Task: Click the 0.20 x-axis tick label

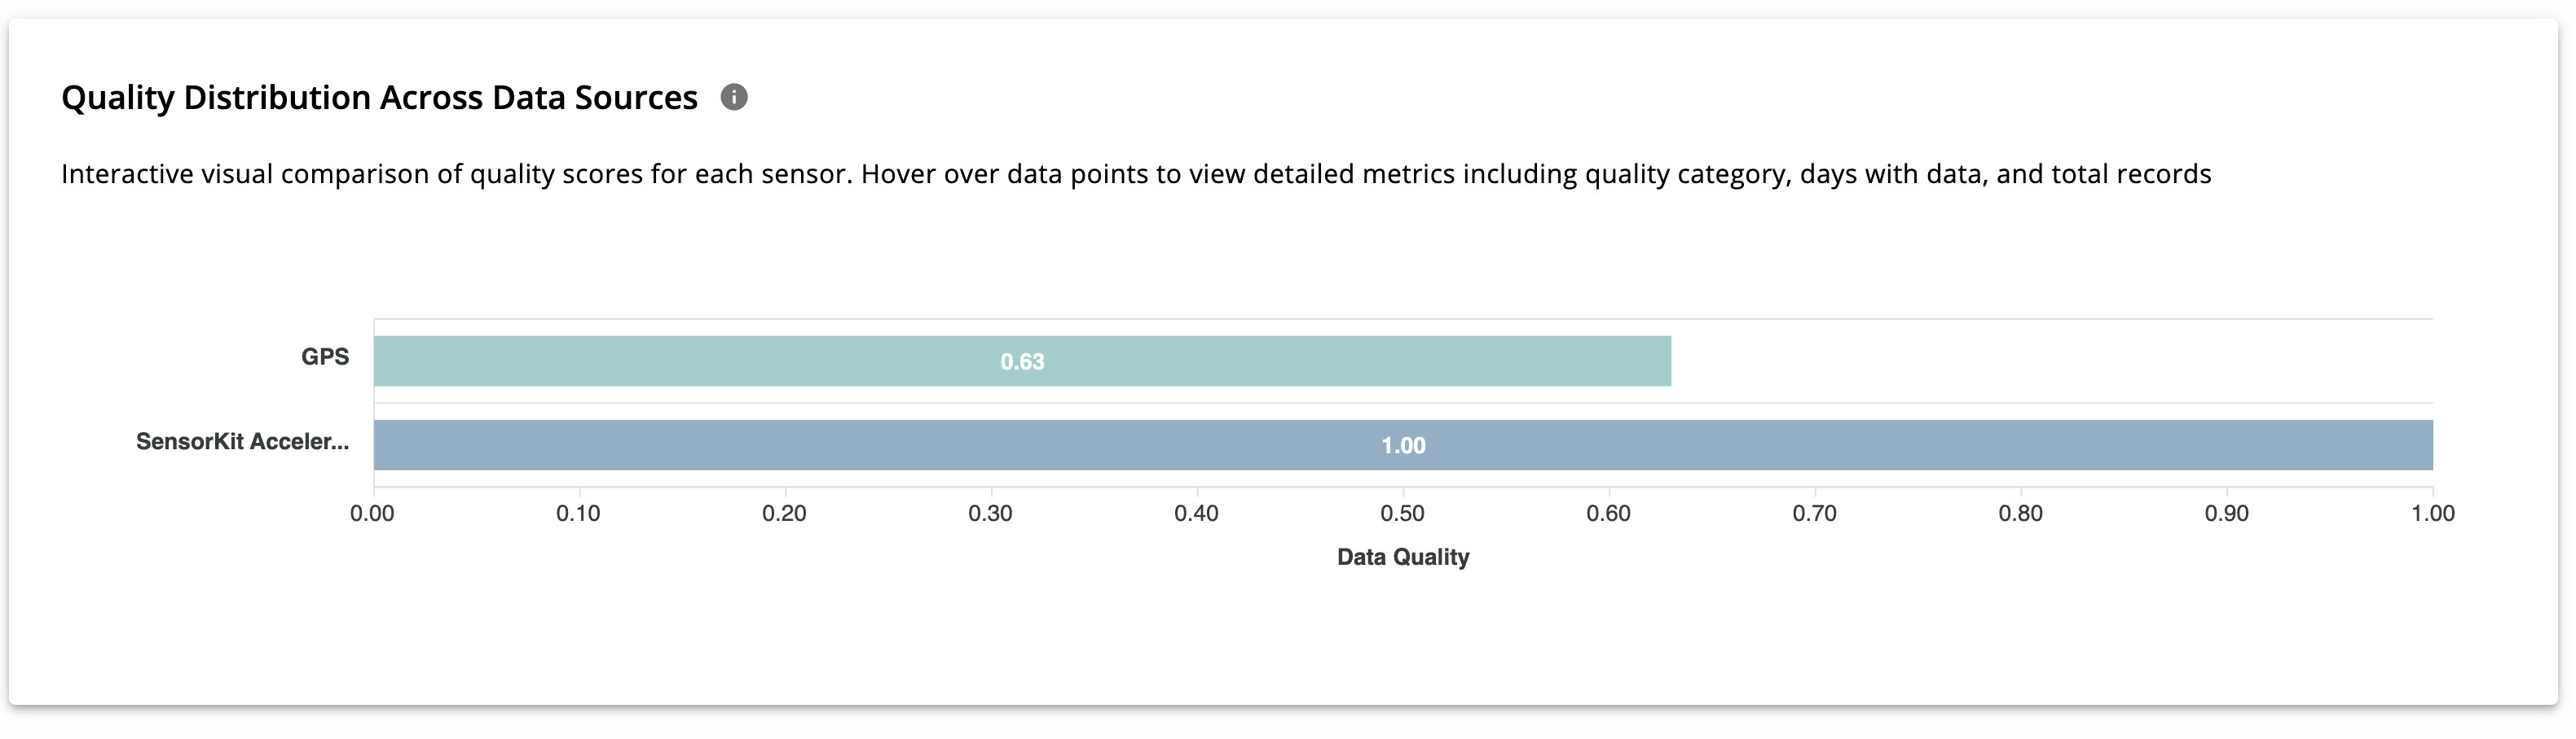Action: tap(784, 514)
